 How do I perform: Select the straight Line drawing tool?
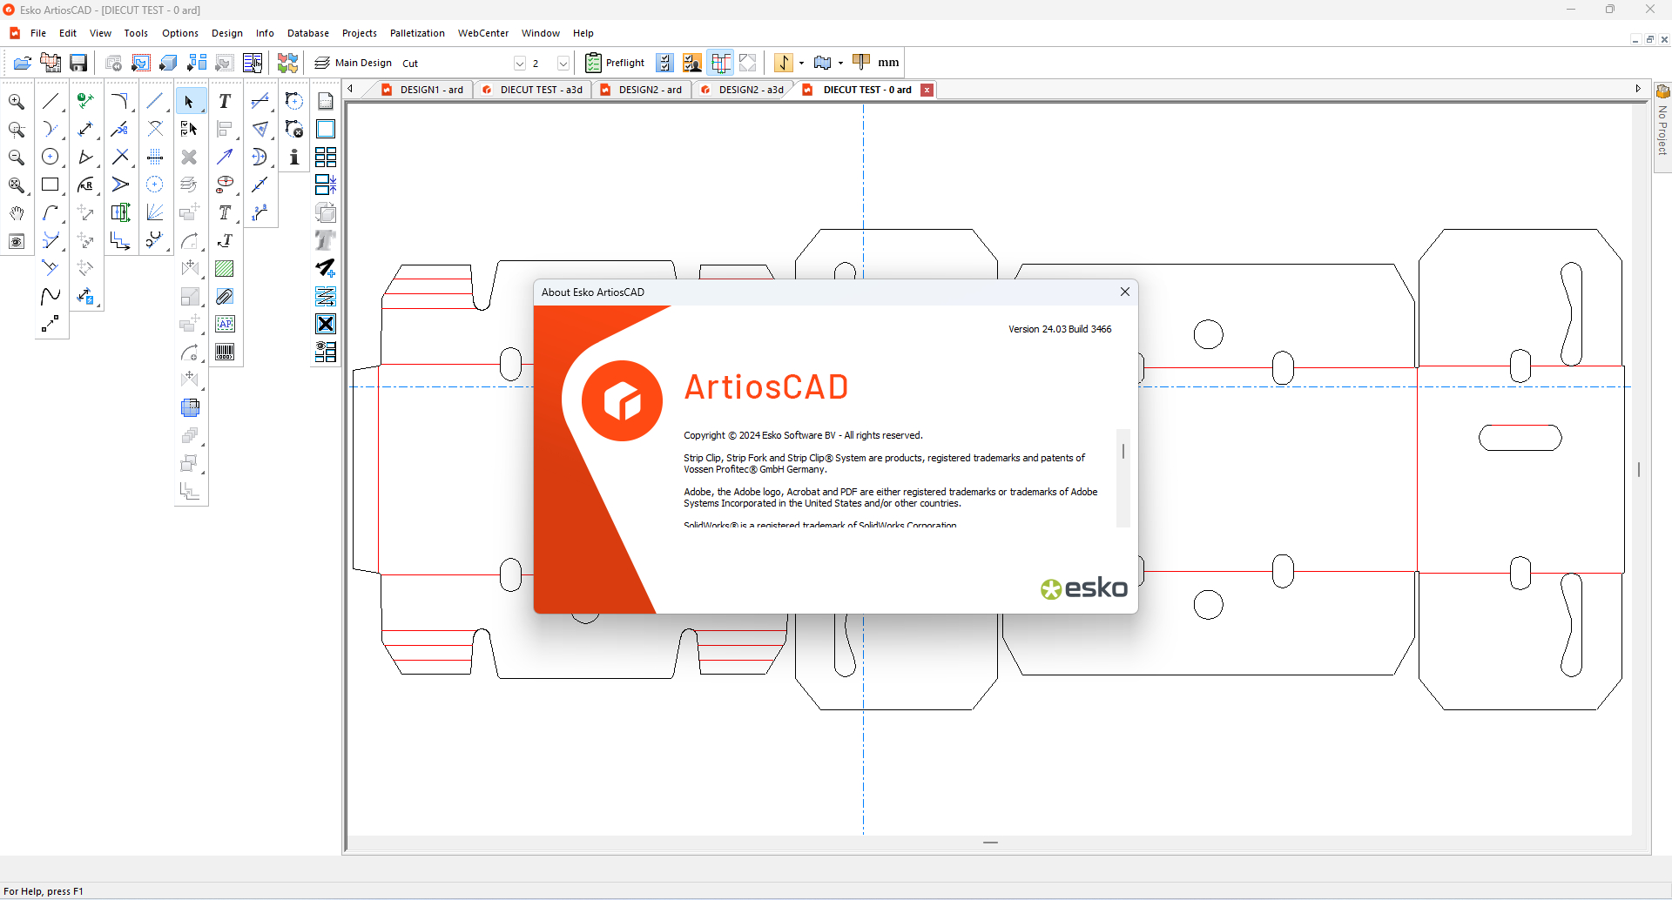(51, 102)
